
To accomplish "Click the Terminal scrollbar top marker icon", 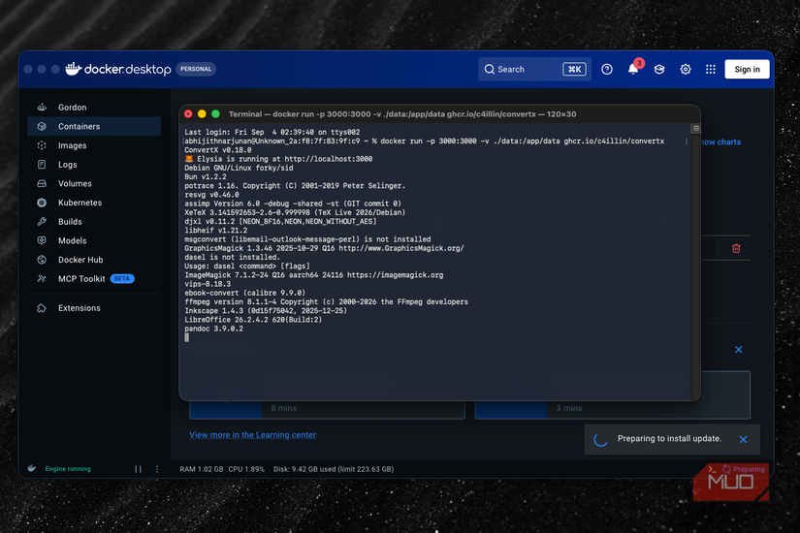I will coord(695,129).
